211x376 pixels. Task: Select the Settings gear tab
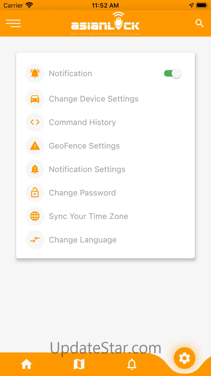[x=184, y=359]
